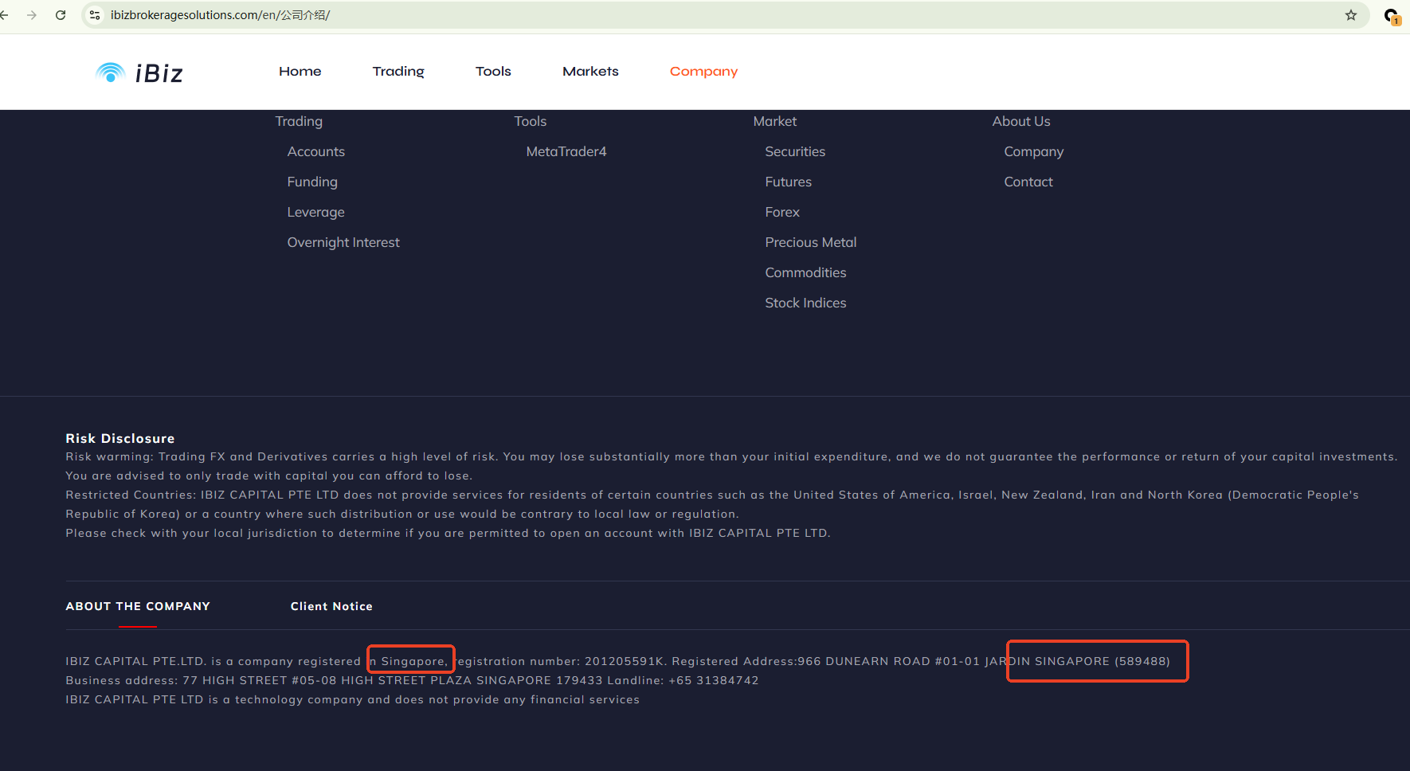The width and height of the screenshot is (1410, 771).
Task: Expand the Tools navigation menu
Action: [493, 72]
